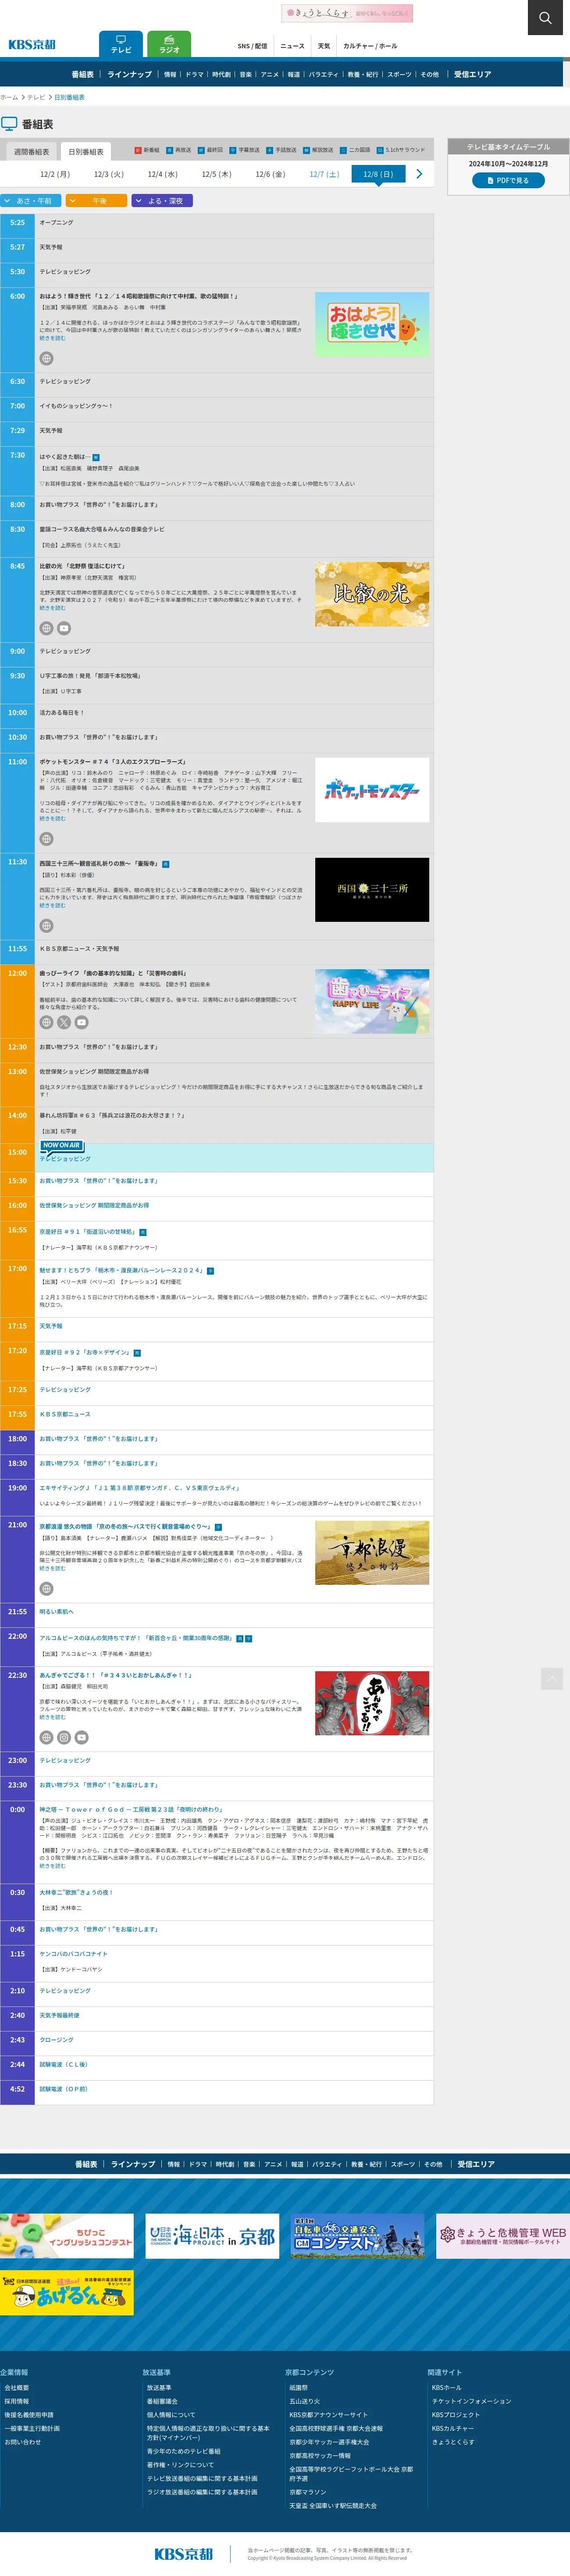Jump to the 午後 section
This screenshot has width=570, height=2576.
96,201
